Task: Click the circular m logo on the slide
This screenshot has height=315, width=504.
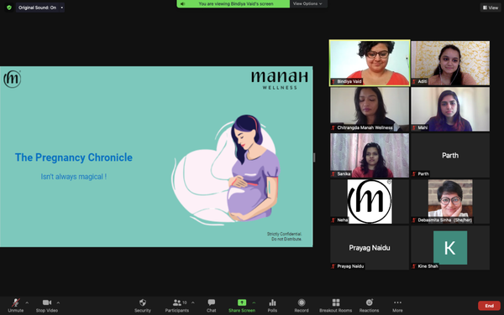Action: 13,79
